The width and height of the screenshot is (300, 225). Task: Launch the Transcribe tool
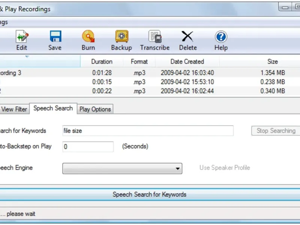(x=155, y=40)
